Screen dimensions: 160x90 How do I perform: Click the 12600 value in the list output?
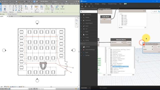click(125, 20)
